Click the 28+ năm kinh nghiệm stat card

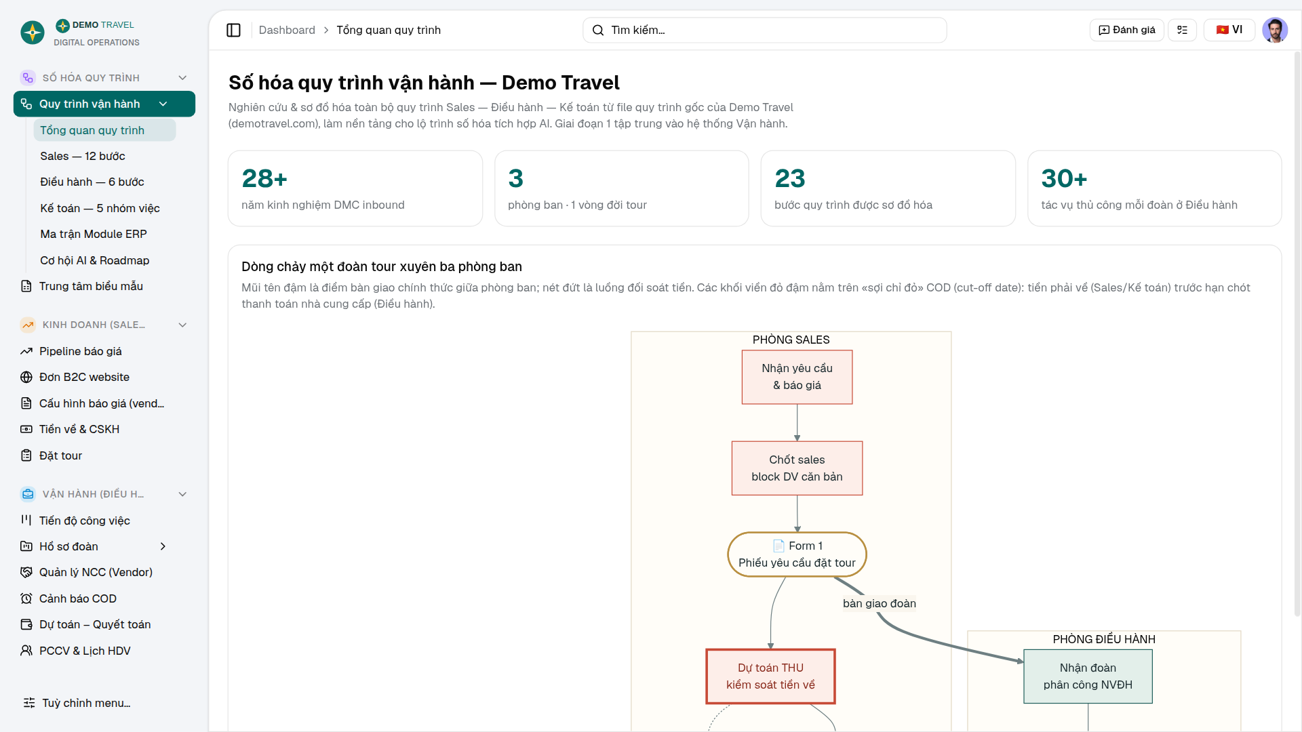355,188
